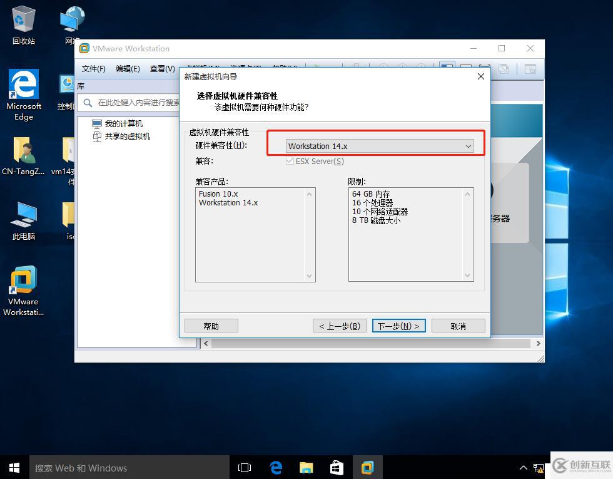Open the 硬件兼容性 Workstation 14.x dropdown

tap(379, 146)
